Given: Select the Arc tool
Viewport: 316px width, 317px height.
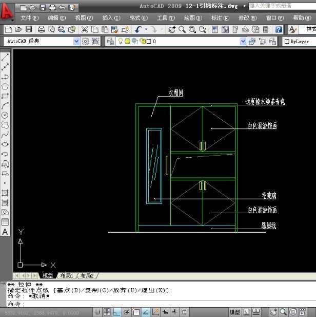Looking at the screenshot, I should pyautogui.click(x=5, y=105).
